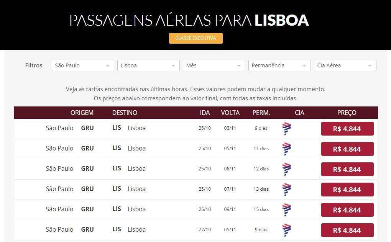The width and height of the screenshot is (391, 242).
Task: Open the São Paulo origin dropdown
Action: pyautogui.click(x=83, y=65)
